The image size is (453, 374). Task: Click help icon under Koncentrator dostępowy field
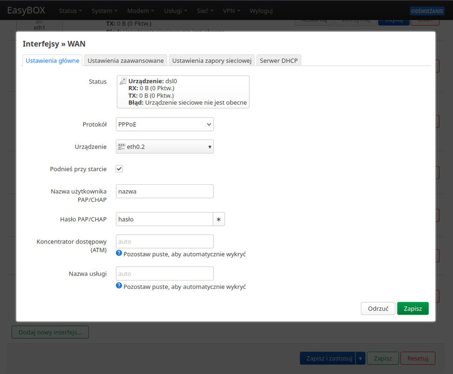tap(119, 253)
